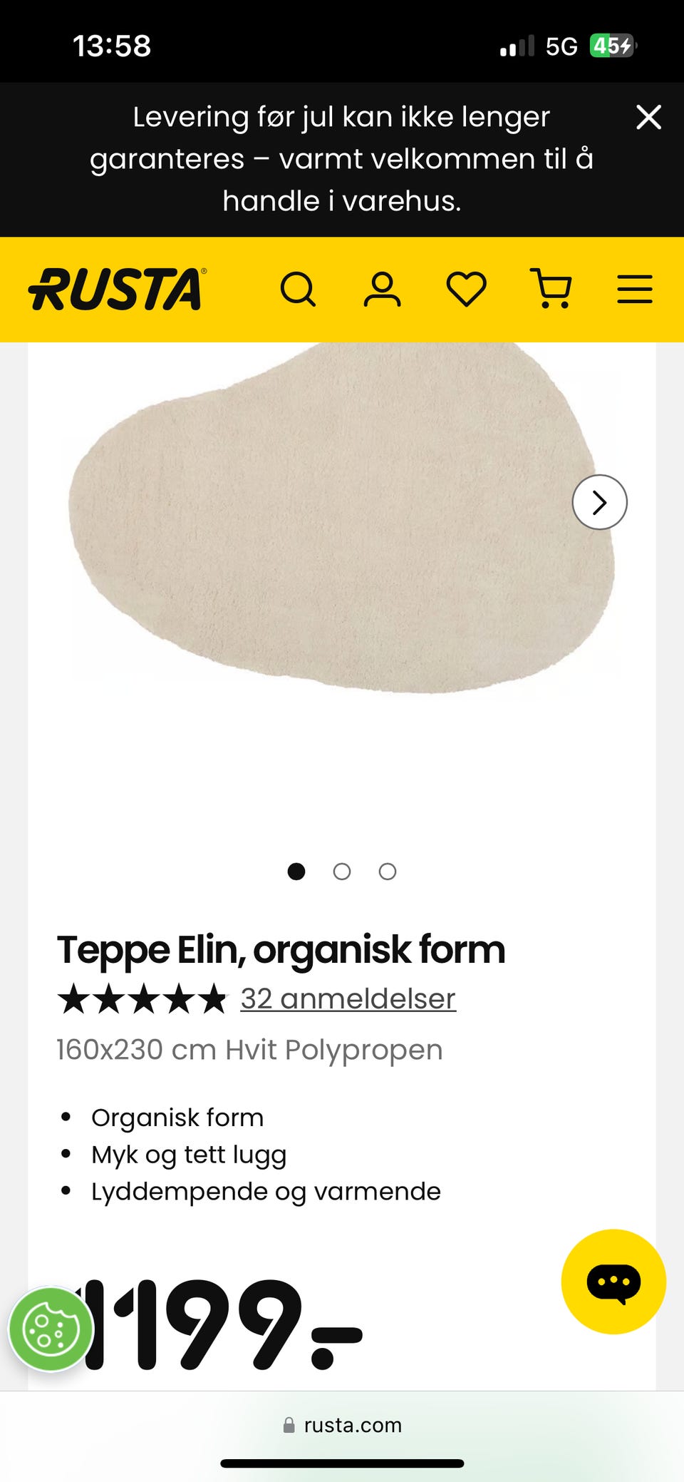Open the green cookie settings icon
Image resolution: width=684 pixels, height=1482 pixels.
coord(51,1329)
